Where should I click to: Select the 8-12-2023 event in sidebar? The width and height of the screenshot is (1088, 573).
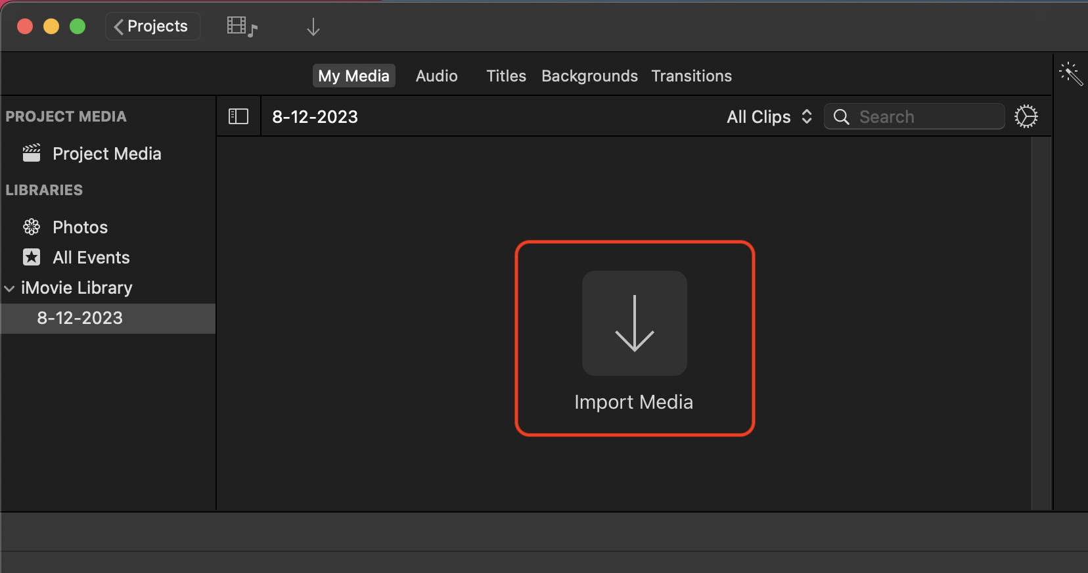point(108,318)
